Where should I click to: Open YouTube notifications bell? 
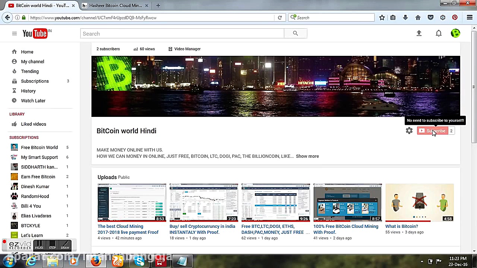(x=439, y=33)
